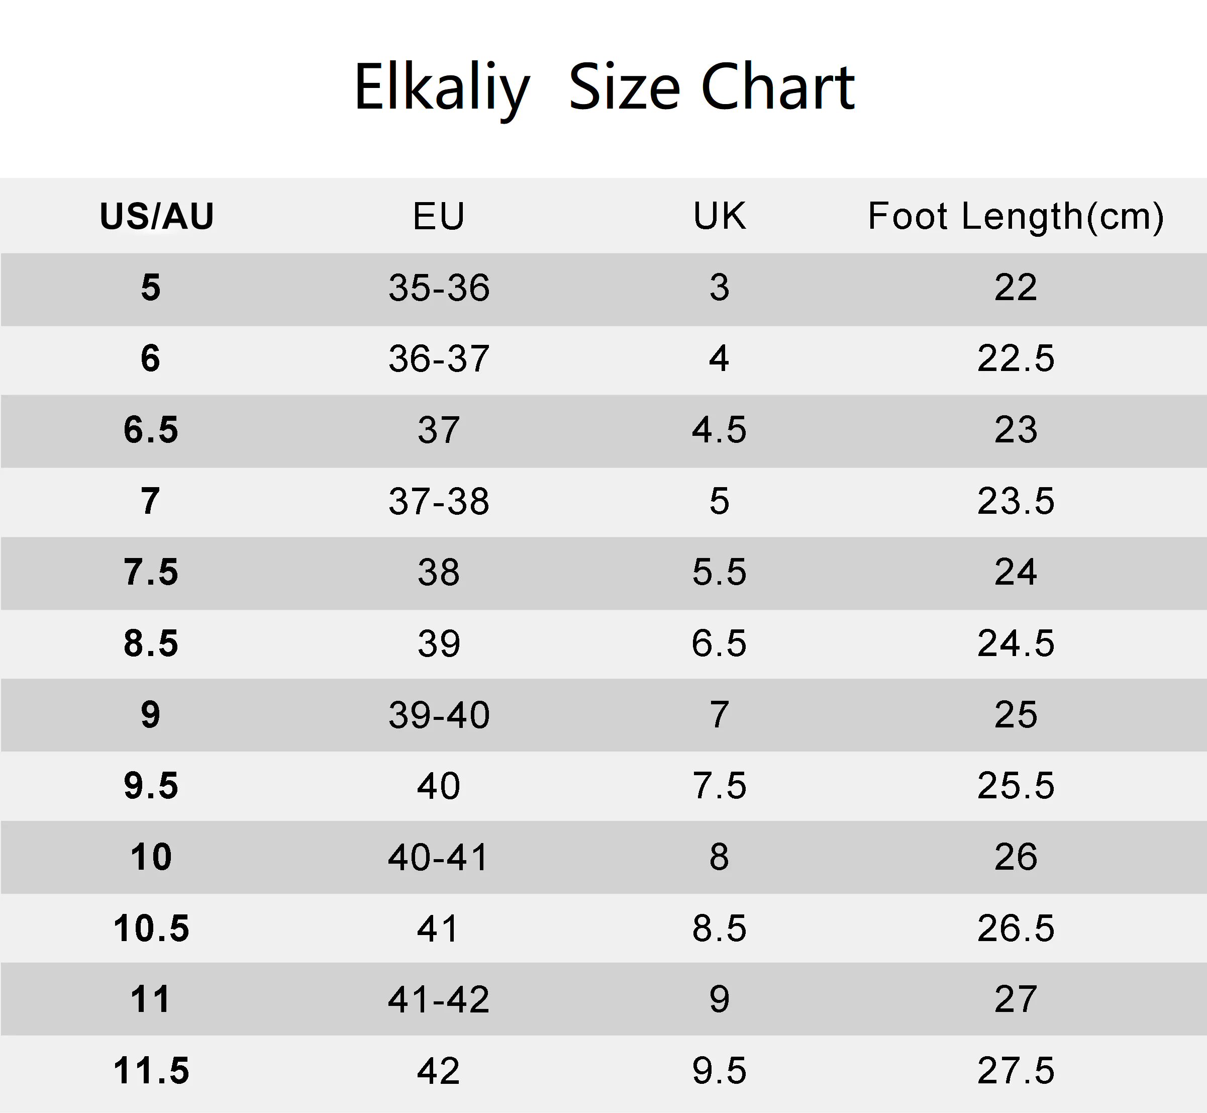Click the 25.5 foot length cell
Image resolution: width=1207 pixels, height=1113 pixels.
pyautogui.click(x=1016, y=786)
